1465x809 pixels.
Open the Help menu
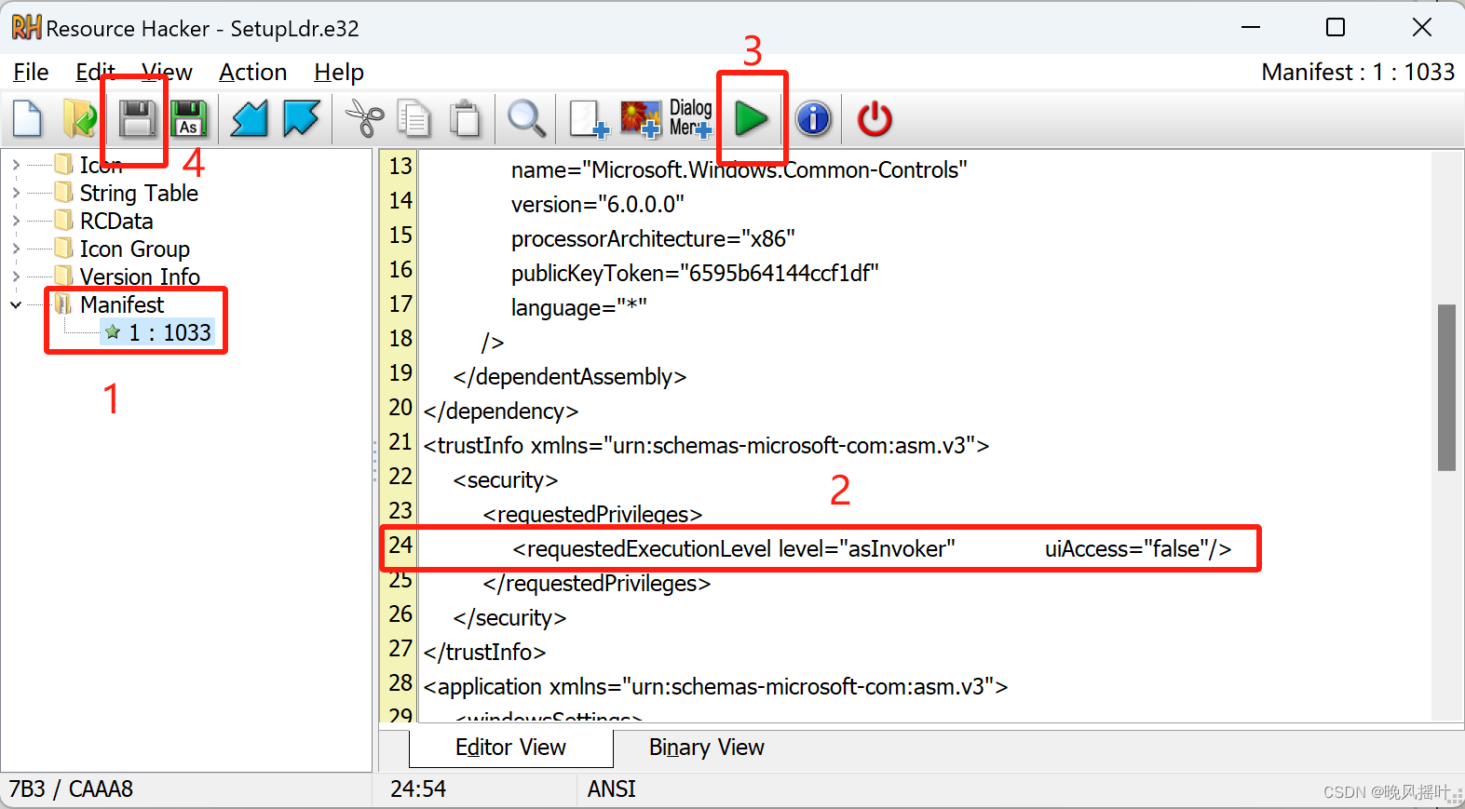pyautogui.click(x=339, y=73)
